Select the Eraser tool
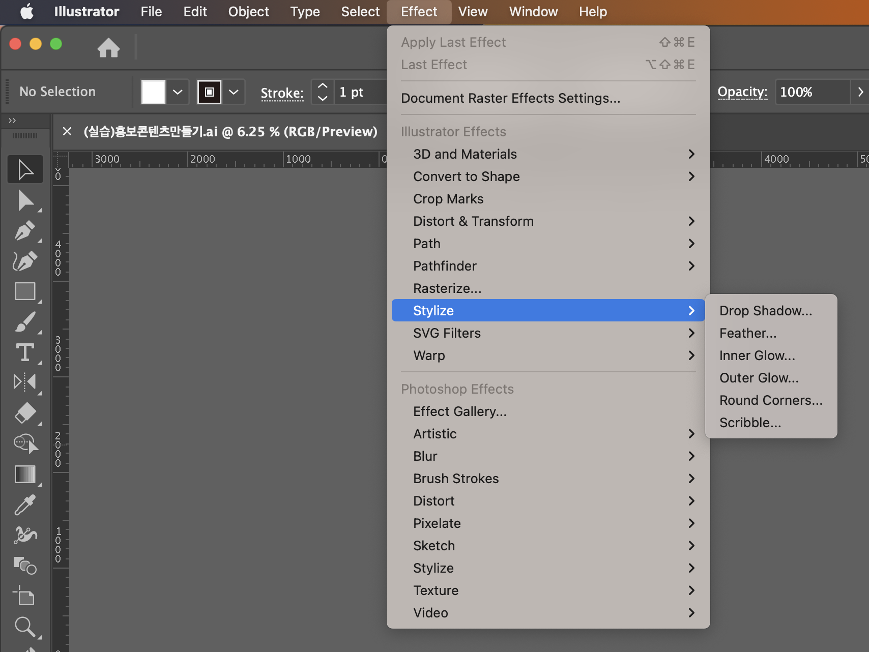869x652 pixels. [x=25, y=413]
